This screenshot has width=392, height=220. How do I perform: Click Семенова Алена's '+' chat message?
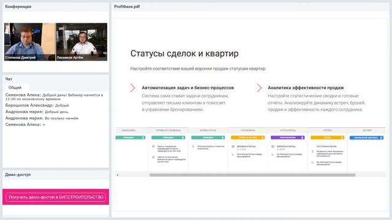coord(25,125)
